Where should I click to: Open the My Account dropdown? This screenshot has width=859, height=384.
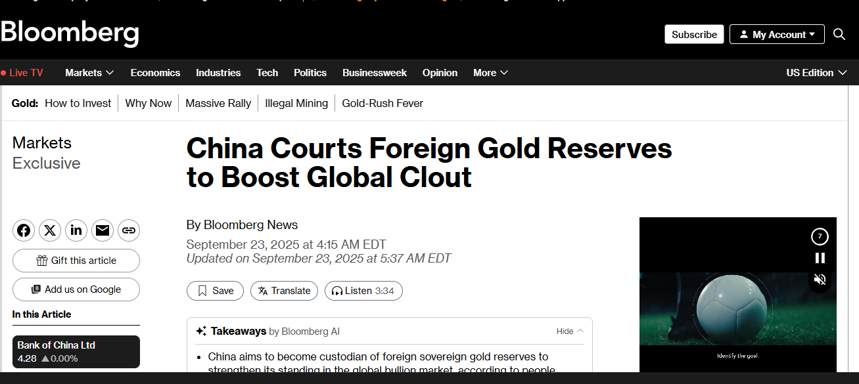coord(777,34)
